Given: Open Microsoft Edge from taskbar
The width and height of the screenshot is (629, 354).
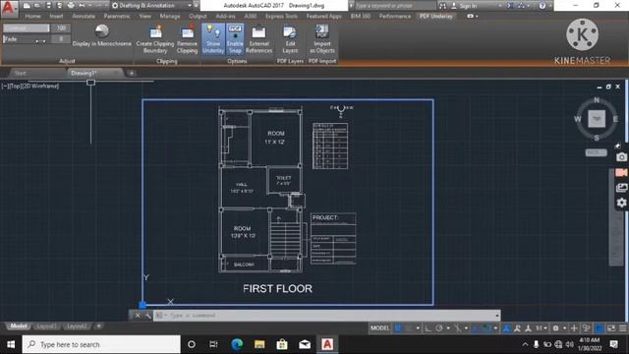Looking at the screenshot, I should click(x=237, y=344).
